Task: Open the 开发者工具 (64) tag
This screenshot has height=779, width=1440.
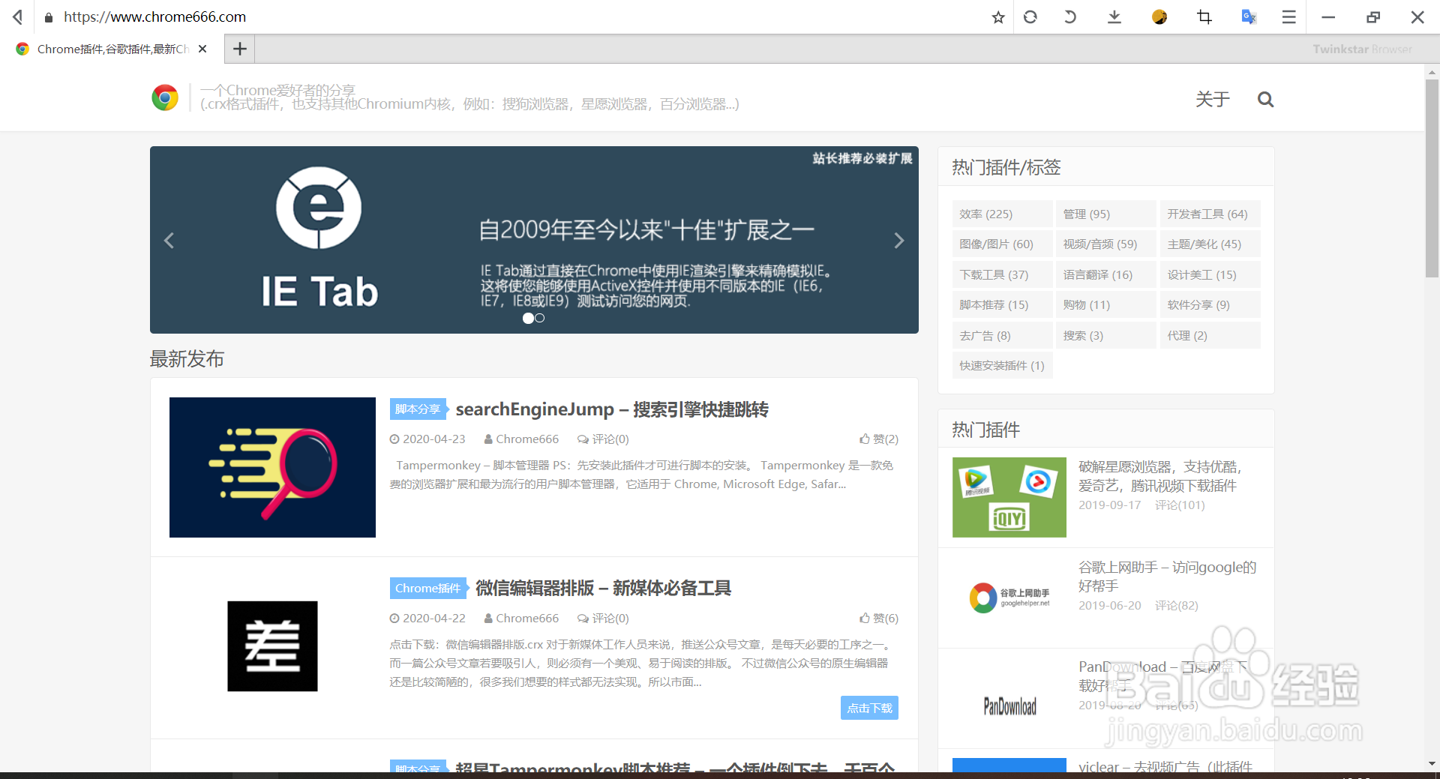Action: click(1210, 214)
